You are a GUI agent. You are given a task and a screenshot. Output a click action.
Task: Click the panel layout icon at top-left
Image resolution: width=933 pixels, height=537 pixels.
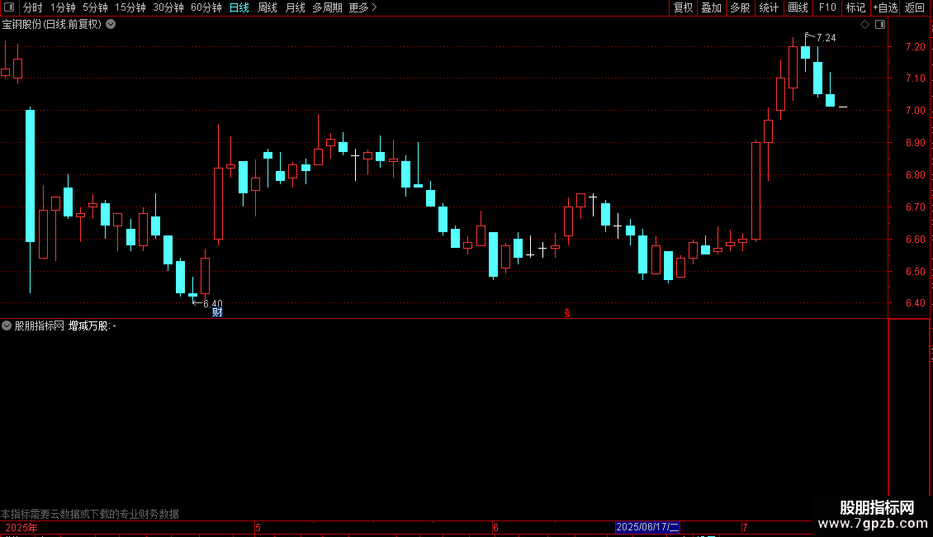click(9, 7)
